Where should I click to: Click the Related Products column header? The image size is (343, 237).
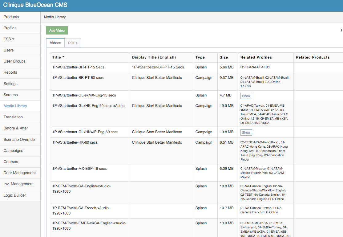pos(313,57)
